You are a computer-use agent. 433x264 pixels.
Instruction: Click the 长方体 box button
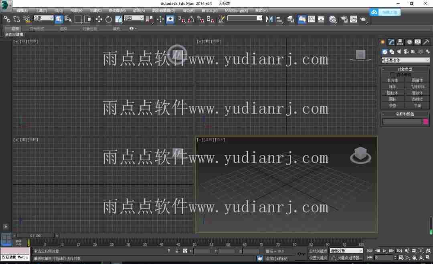coord(393,80)
